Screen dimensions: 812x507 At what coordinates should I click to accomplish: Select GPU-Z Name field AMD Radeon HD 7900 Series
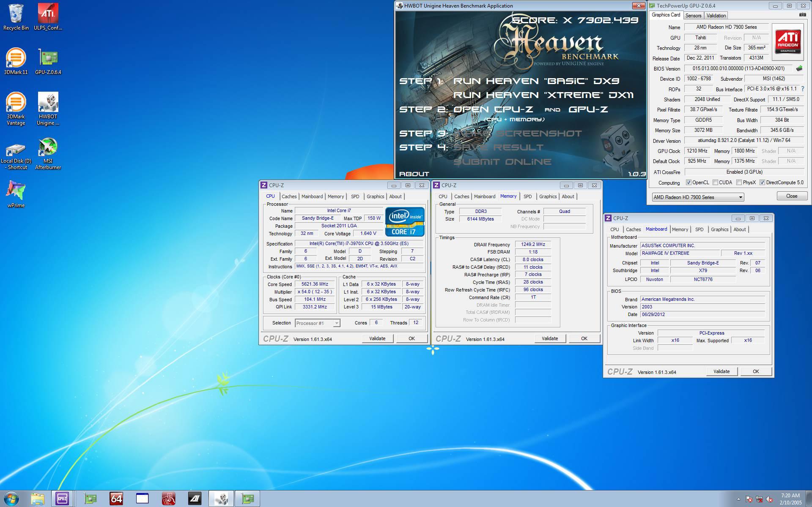tap(727, 27)
